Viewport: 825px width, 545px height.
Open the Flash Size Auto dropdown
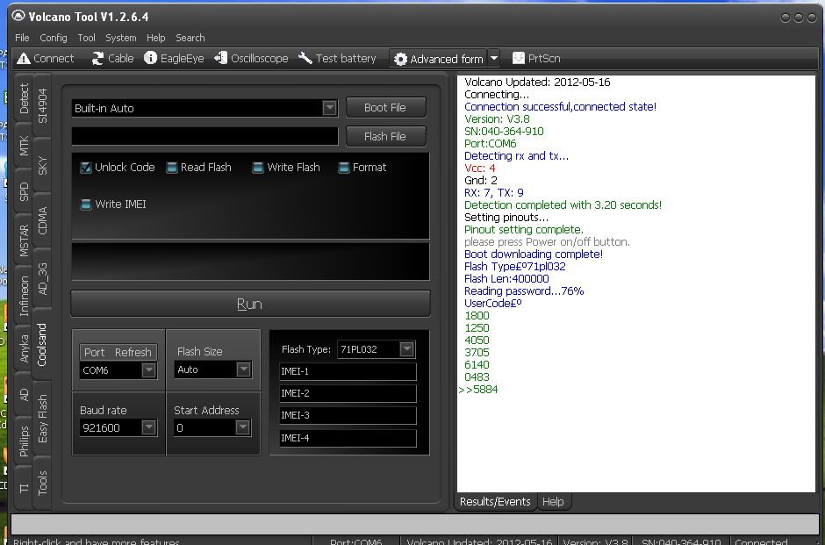click(243, 369)
